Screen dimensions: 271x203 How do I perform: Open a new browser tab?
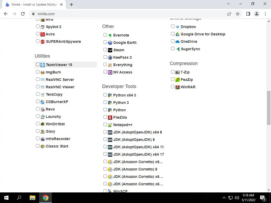pos(71,5)
